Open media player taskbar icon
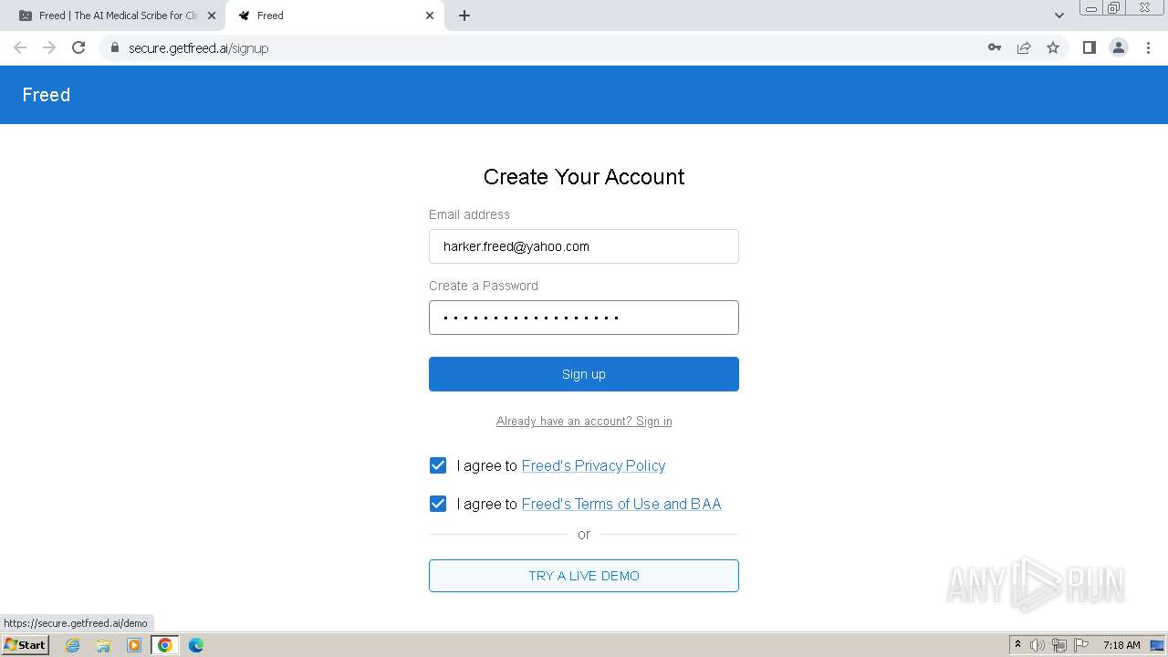The width and height of the screenshot is (1168, 657). click(134, 645)
